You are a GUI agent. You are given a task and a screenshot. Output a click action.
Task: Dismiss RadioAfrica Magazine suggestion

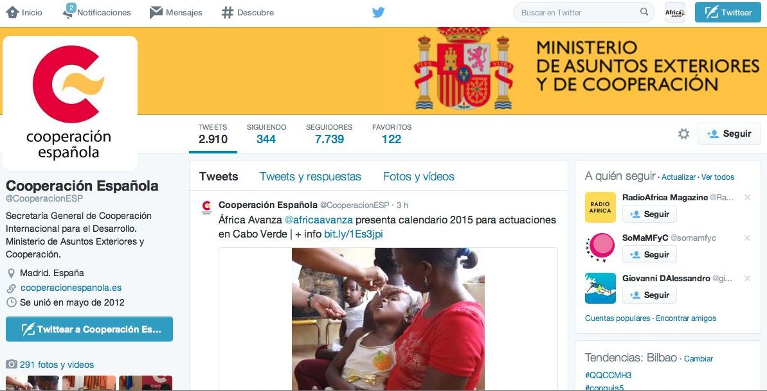tap(747, 198)
